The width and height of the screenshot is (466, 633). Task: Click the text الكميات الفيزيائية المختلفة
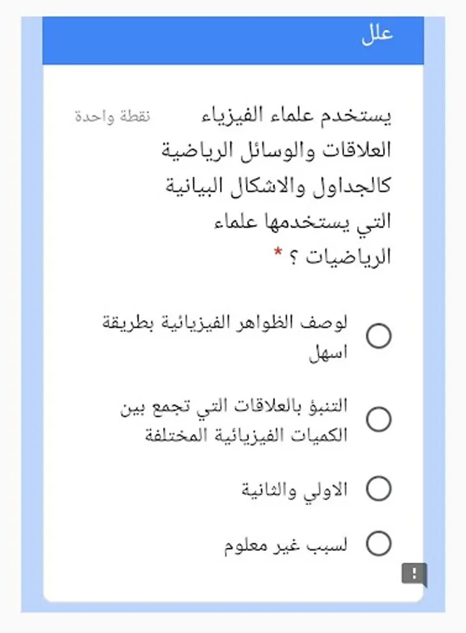coord(246,435)
